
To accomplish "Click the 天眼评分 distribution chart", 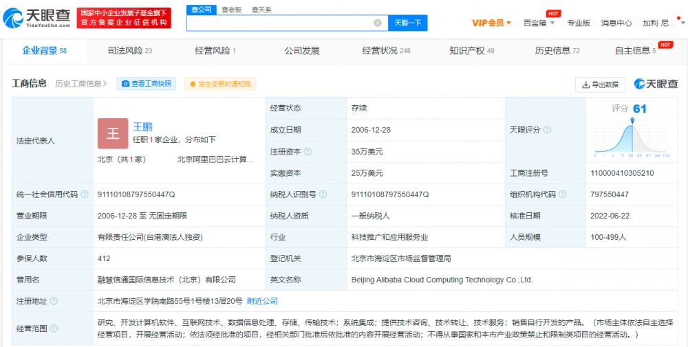I will click(x=632, y=137).
